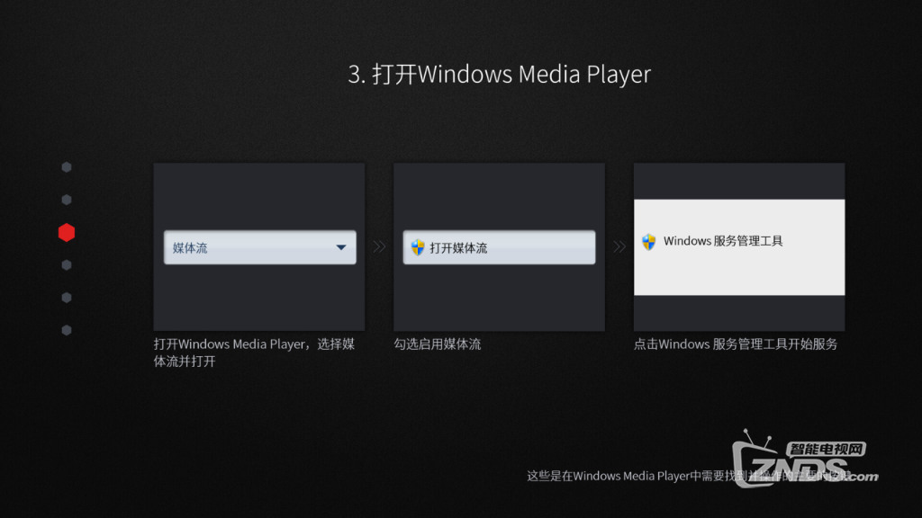Click the caption 勾选启用媒体流
This screenshot has width=922, height=518.
tap(438, 344)
